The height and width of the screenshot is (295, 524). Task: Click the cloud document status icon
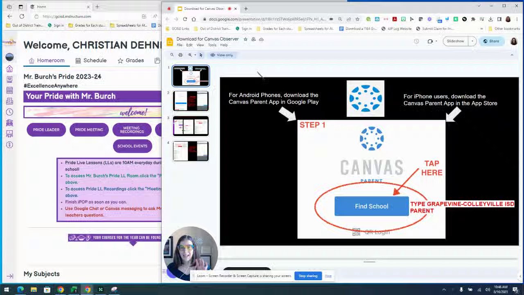[261, 39]
